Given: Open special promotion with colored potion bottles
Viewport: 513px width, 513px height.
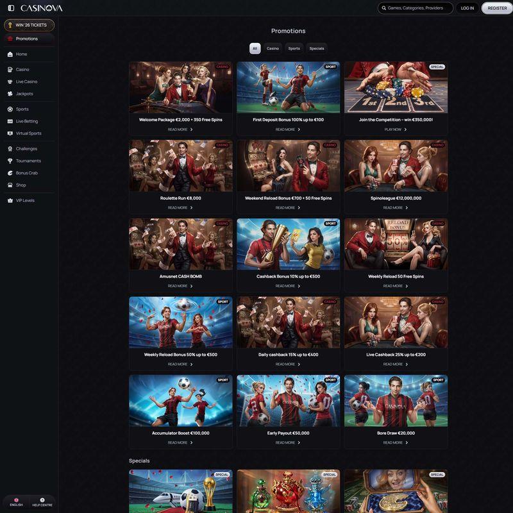Looking at the screenshot, I should point(288,491).
